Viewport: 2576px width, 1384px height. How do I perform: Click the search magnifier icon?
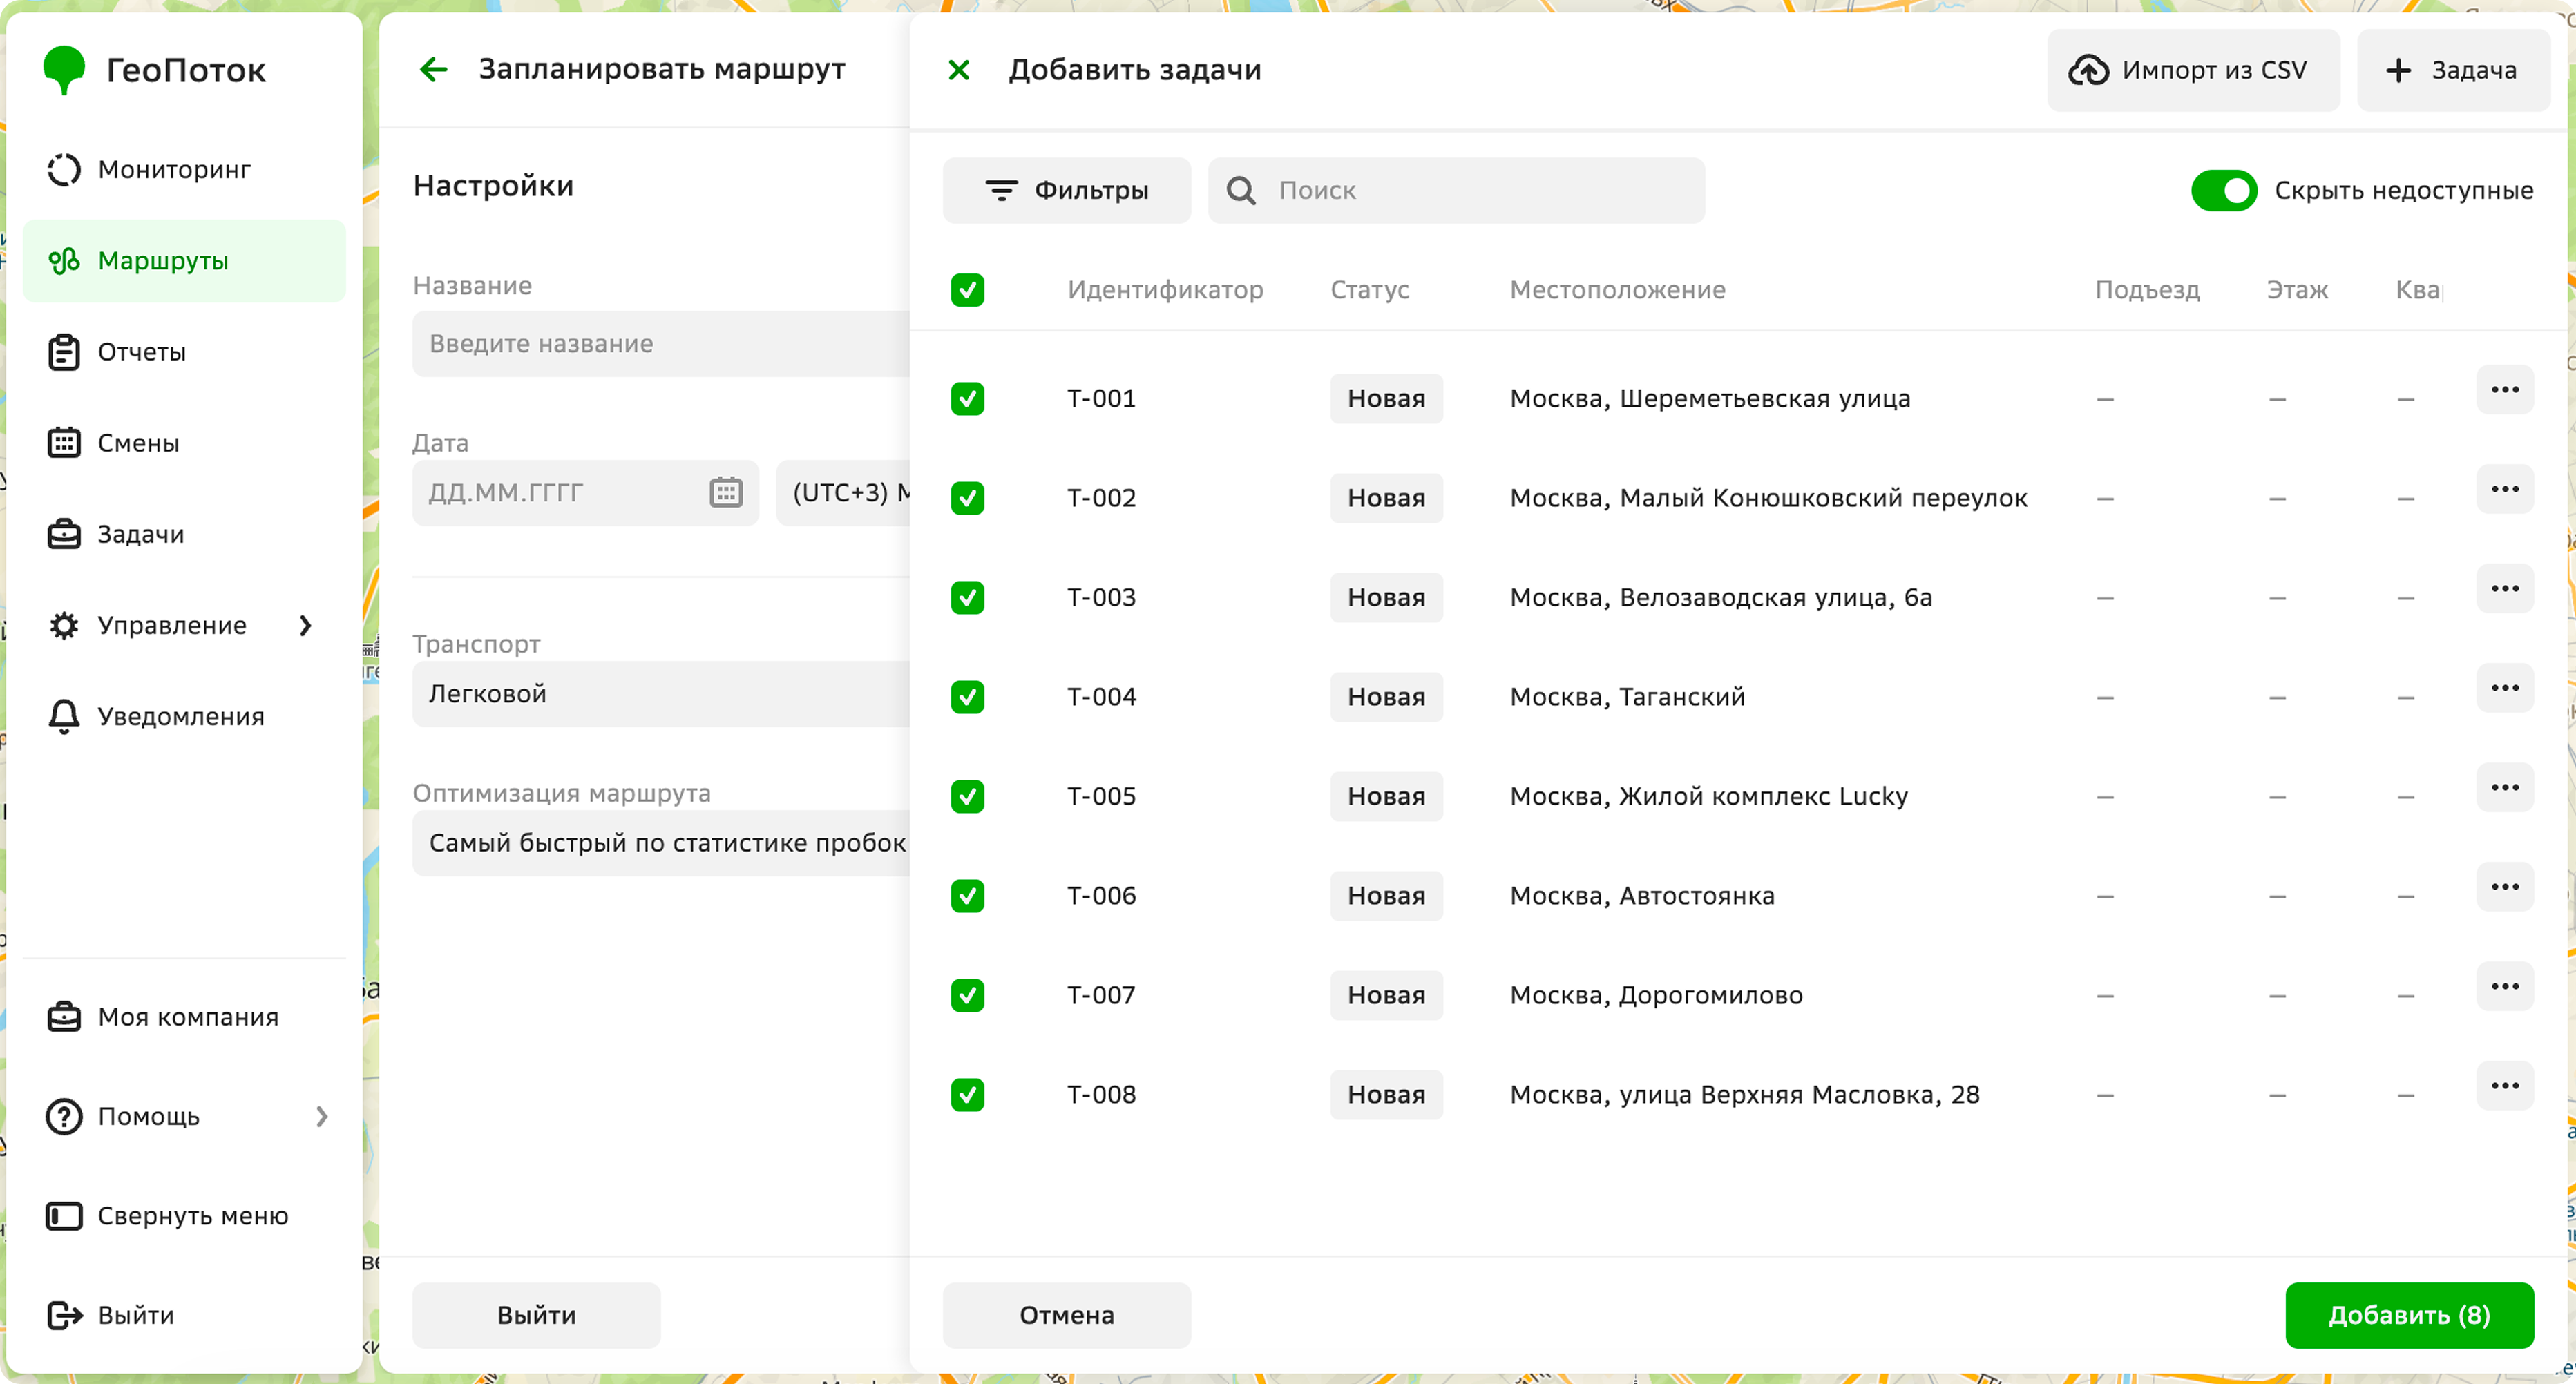tap(1241, 190)
